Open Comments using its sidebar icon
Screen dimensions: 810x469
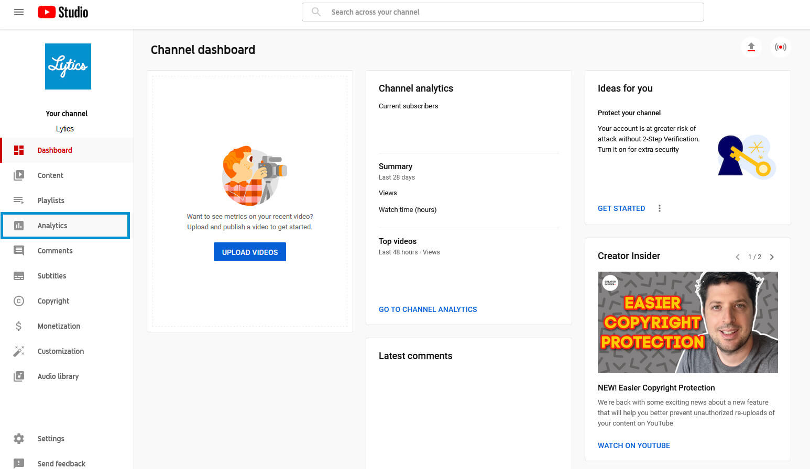click(x=19, y=251)
